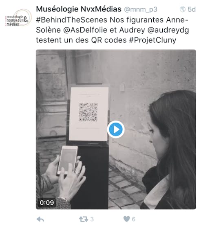Click the reply arrow icon
The width and height of the screenshot is (201, 226).
coord(40,219)
